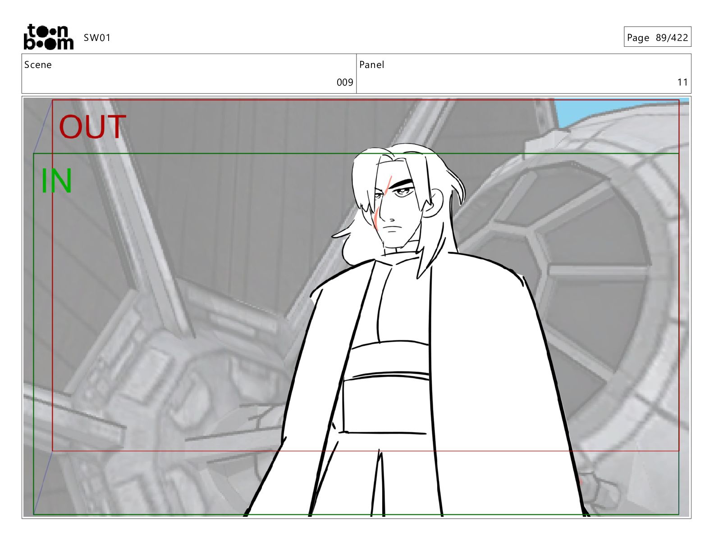714x551 pixels.
Task: Click the Scene label text
Action: click(x=38, y=65)
